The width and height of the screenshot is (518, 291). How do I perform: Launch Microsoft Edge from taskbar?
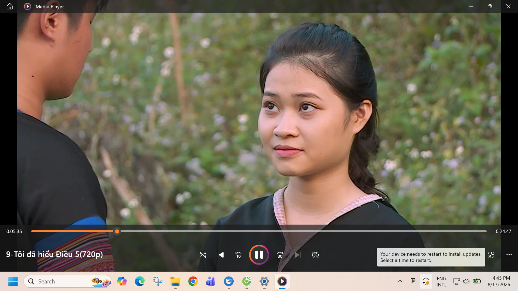pos(140,282)
